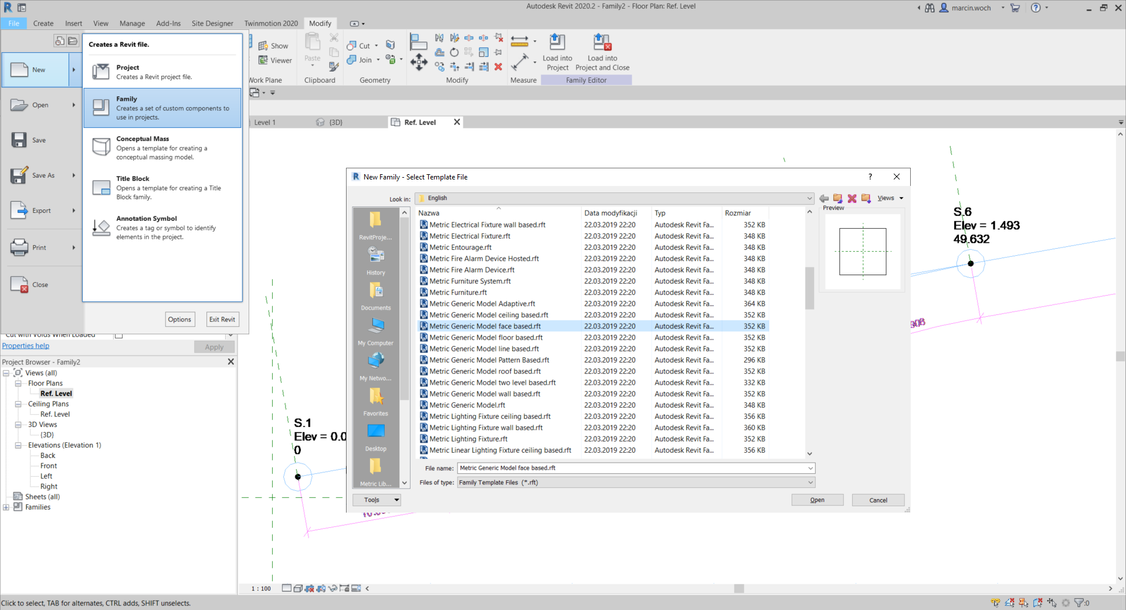Switch to the Manage ribbon tab
This screenshot has height=610, width=1126.
[x=132, y=23]
